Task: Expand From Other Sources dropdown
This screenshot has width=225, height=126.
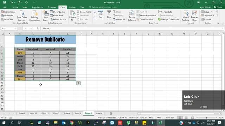Action: click(22, 19)
